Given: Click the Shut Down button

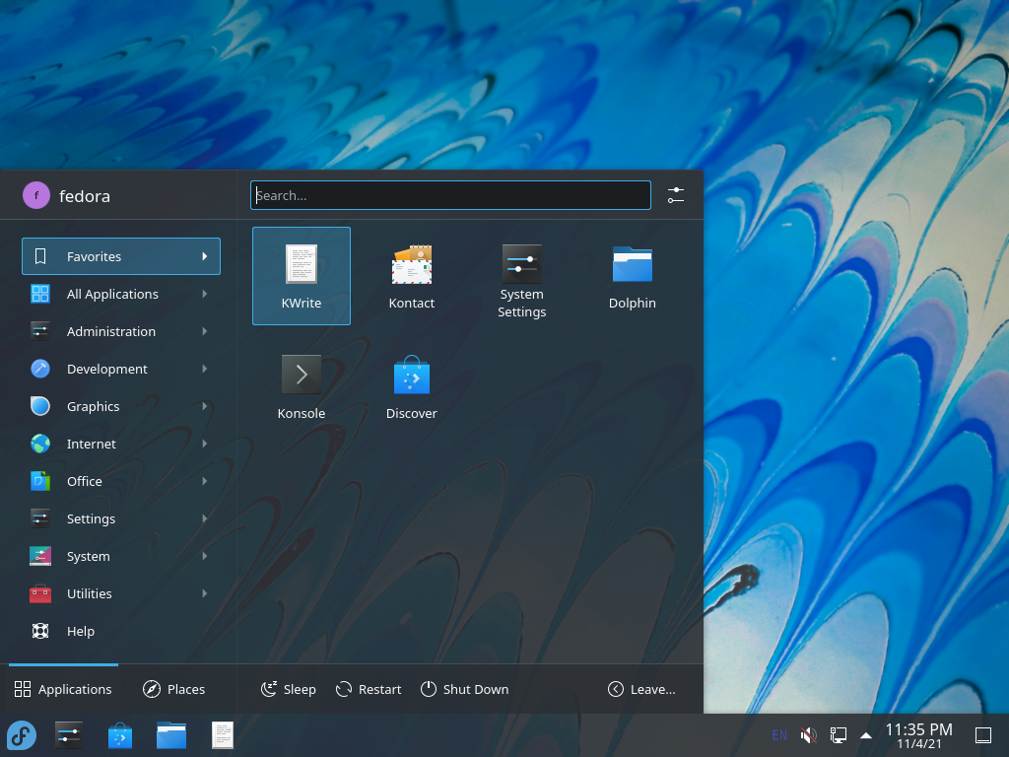Looking at the screenshot, I should pos(464,689).
